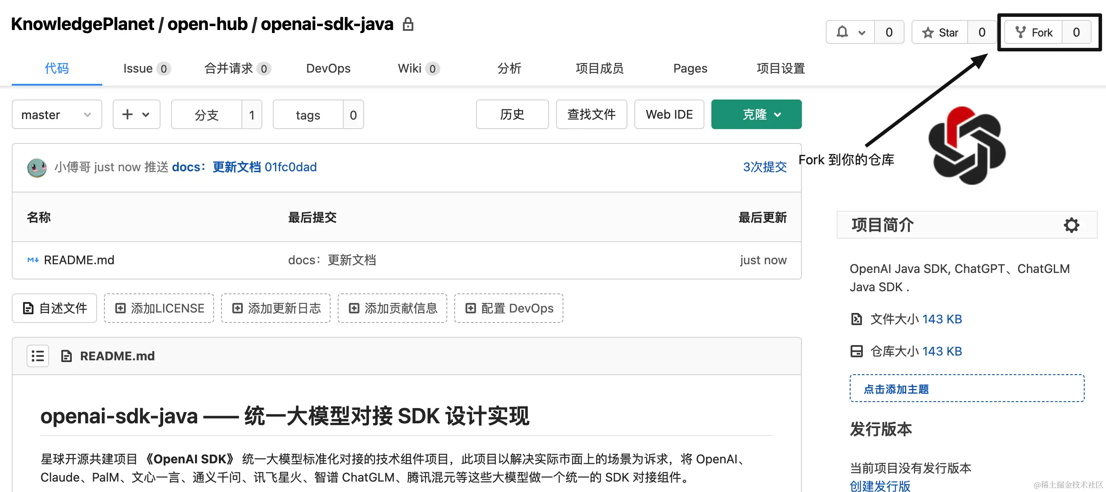1106x492 pixels.
Task: Click the README.md header filename
Action: tap(117, 356)
